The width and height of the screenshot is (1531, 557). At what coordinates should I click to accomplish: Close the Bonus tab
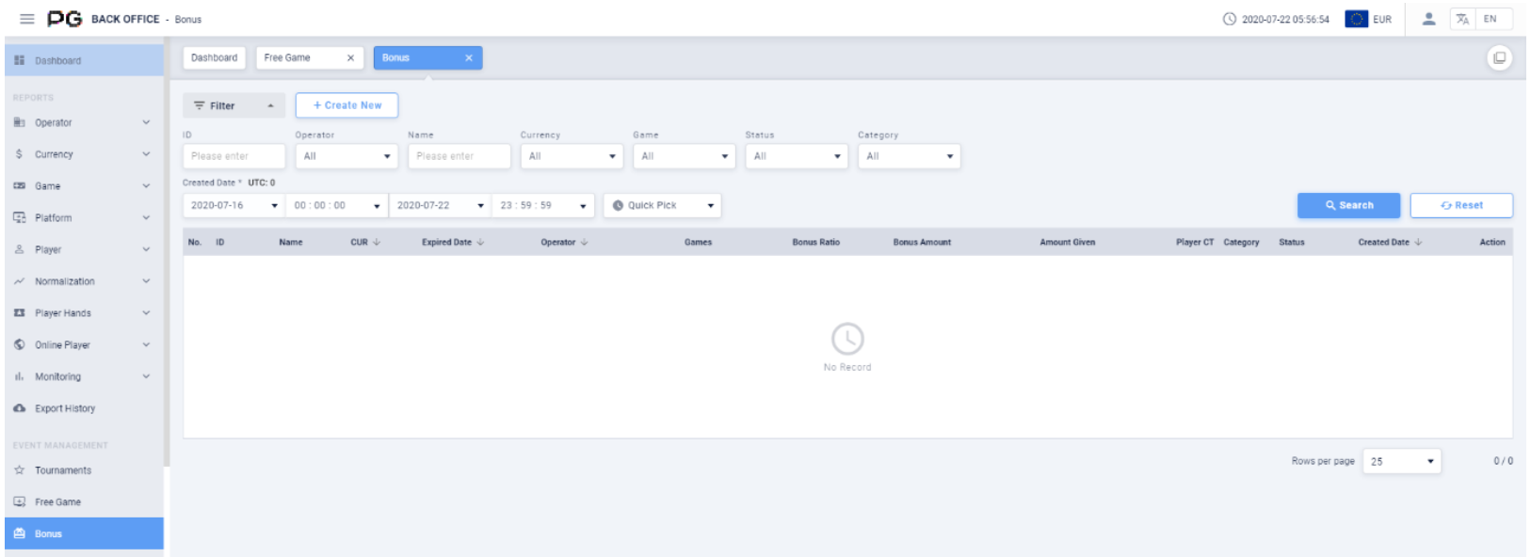click(x=468, y=58)
